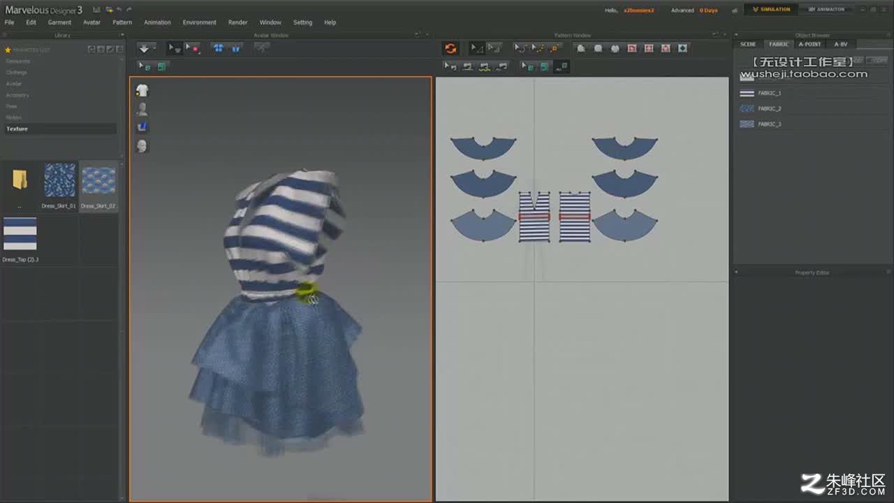Image resolution: width=894 pixels, height=503 pixels.
Task: Toggle garment display with the white shirt icon
Action: point(142,90)
